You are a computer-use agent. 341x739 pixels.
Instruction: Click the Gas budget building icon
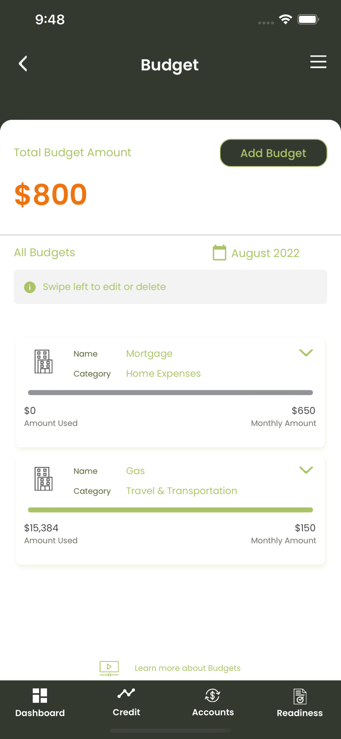[44, 479]
